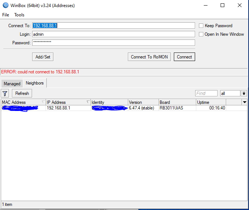Viewport: 249px width, 210px height.
Task: Sort by the Uptime column header
Action: point(211,102)
